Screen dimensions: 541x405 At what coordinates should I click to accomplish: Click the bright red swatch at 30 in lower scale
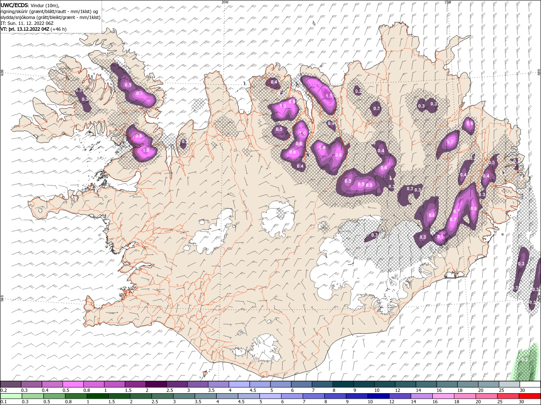tap(530, 396)
